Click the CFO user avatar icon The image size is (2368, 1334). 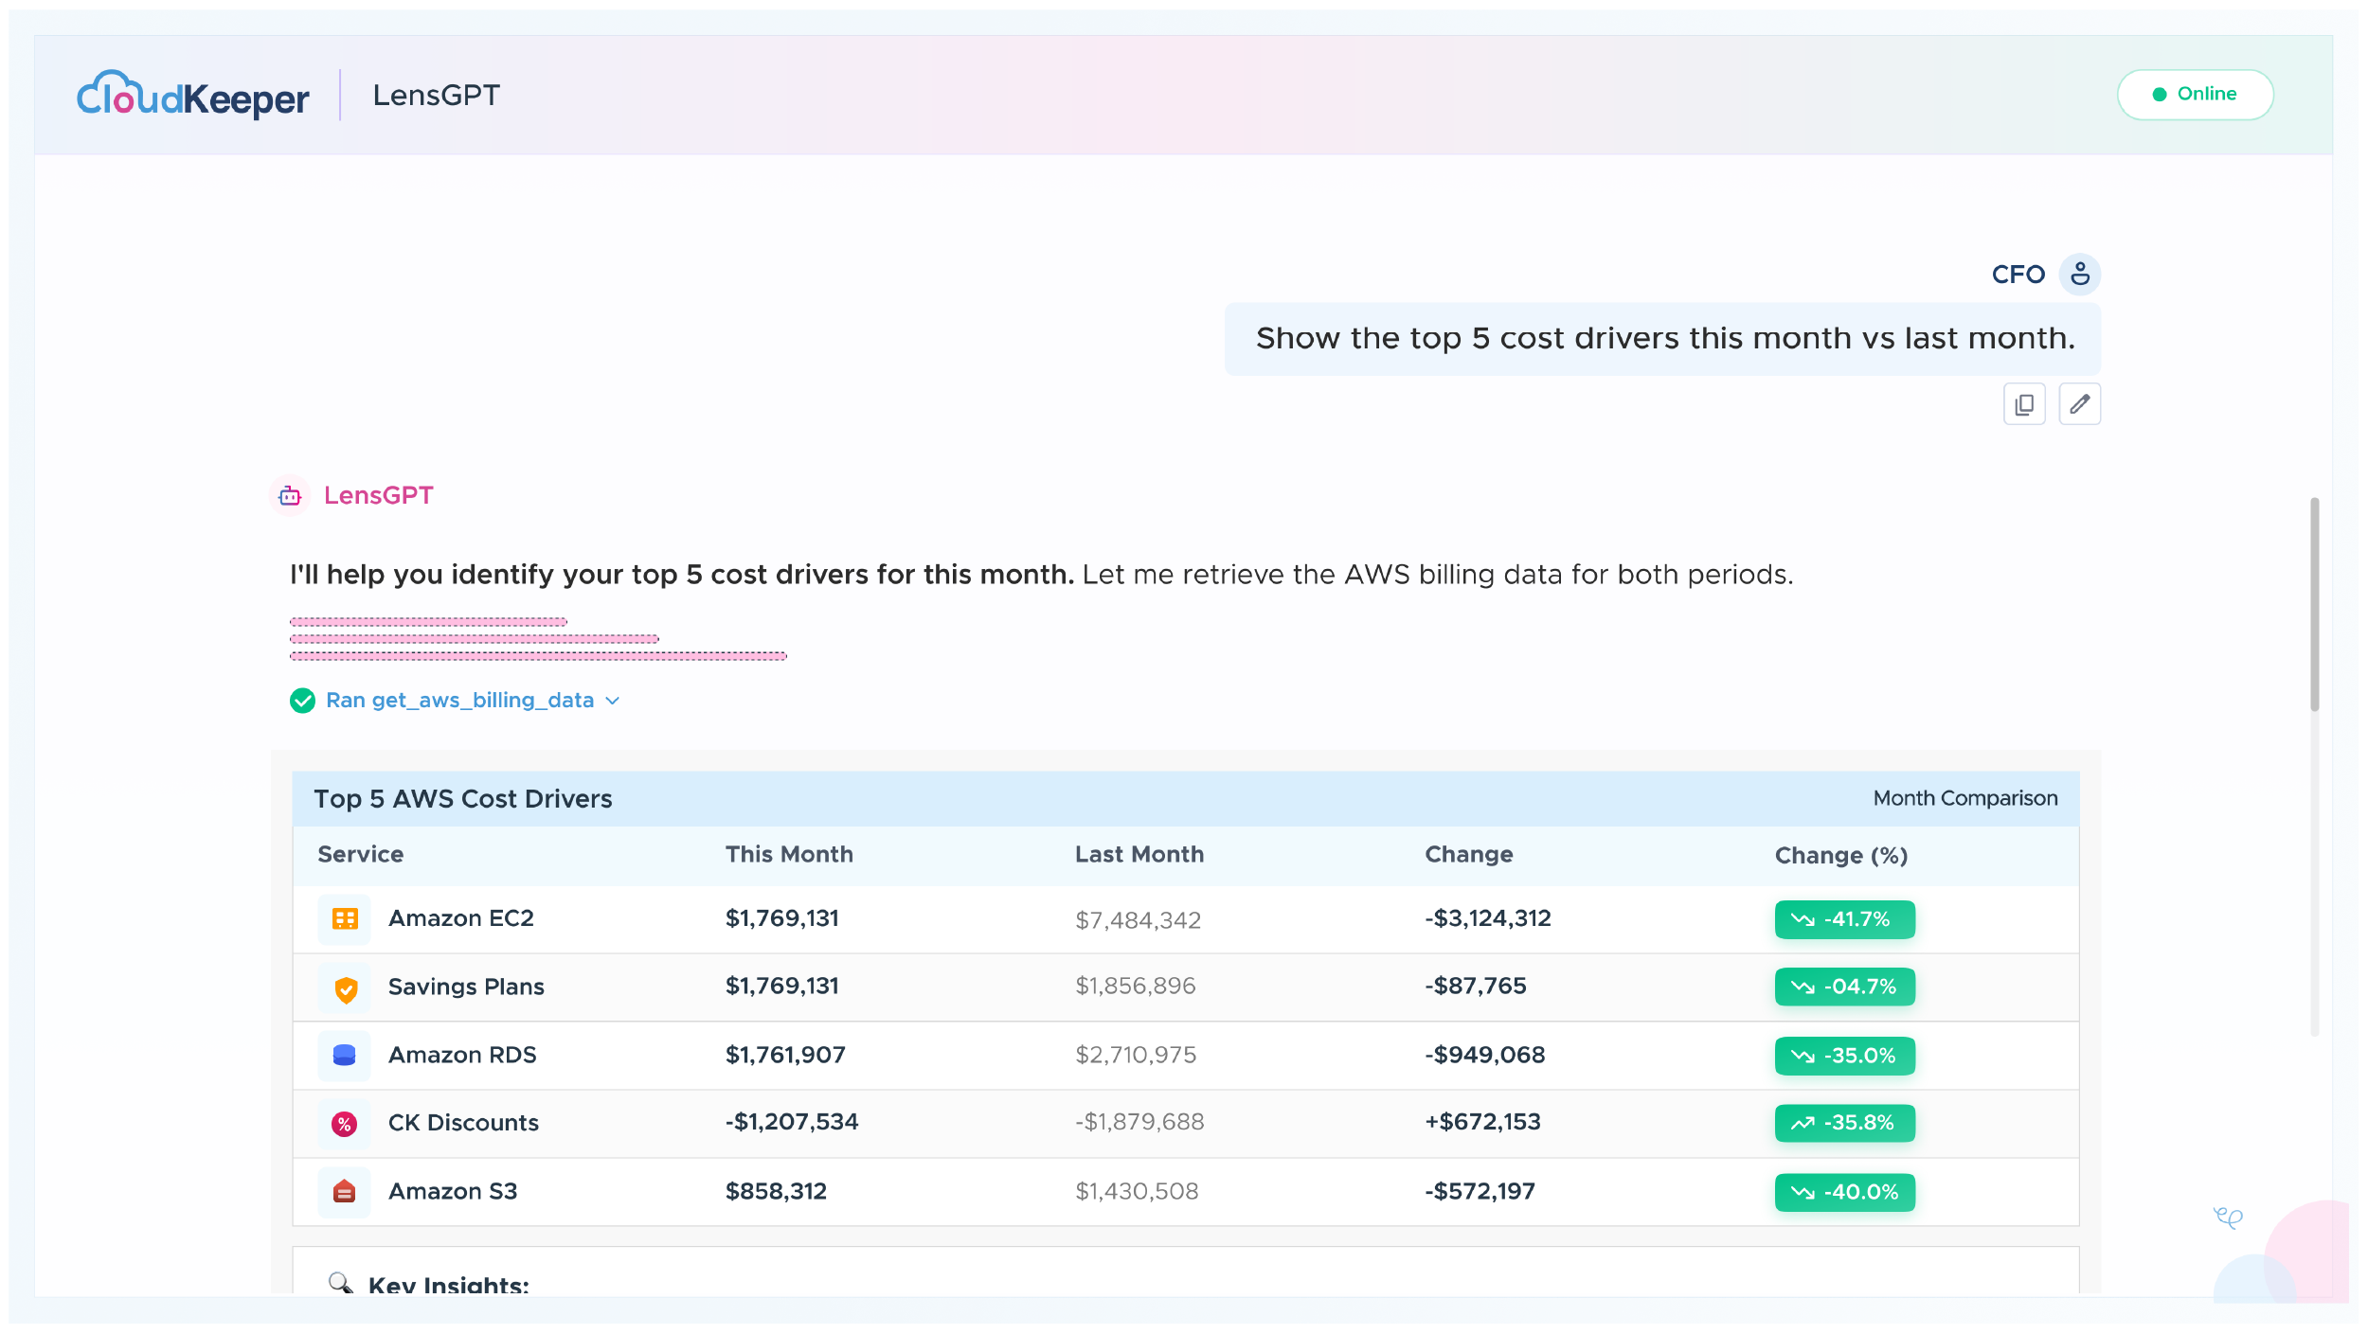(x=2080, y=275)
